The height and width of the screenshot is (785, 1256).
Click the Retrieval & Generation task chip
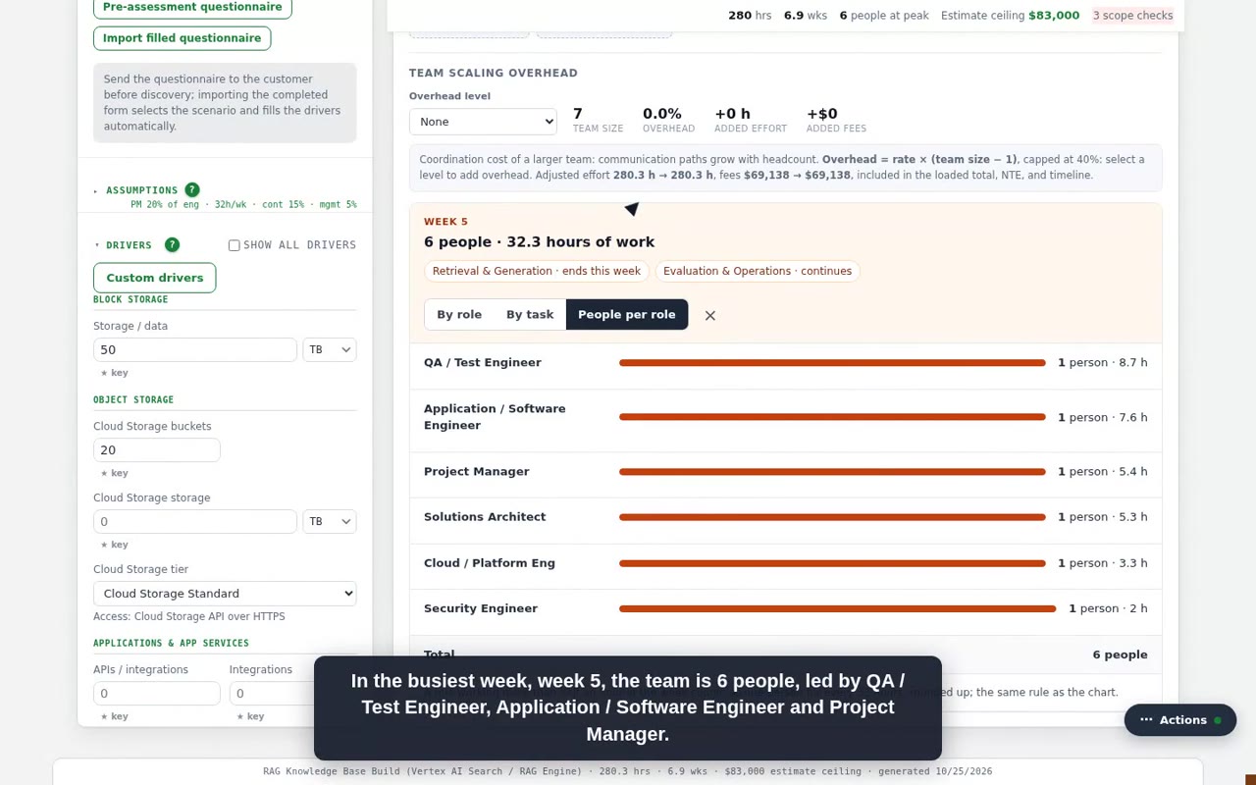coord(537,271)
